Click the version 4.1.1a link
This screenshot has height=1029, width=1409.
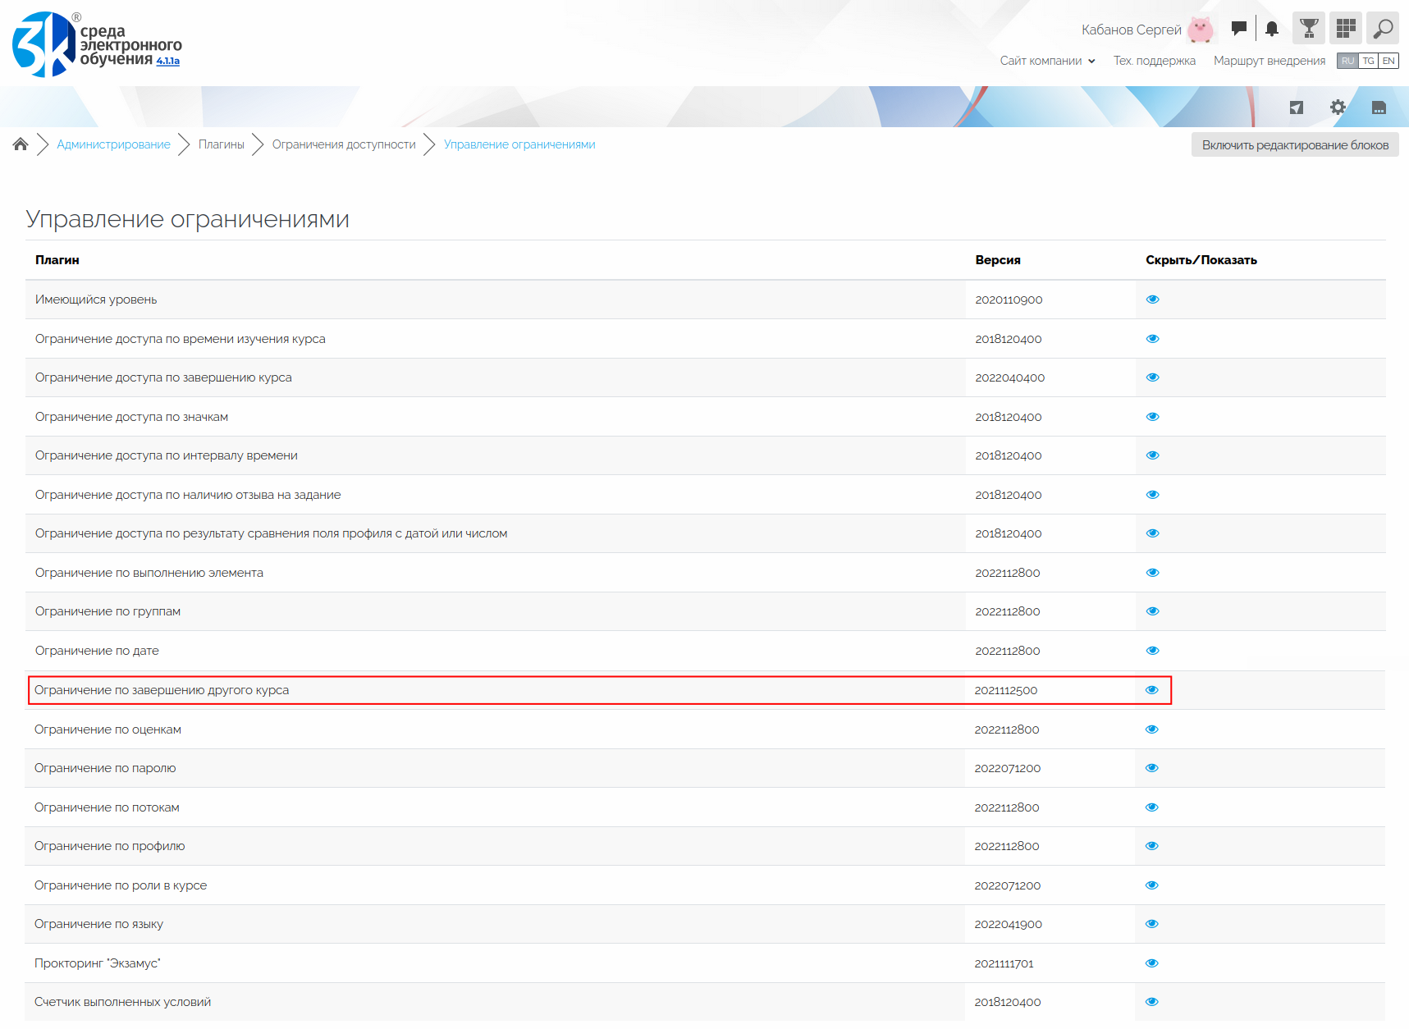pyautogui.click(x=168, y=61)
